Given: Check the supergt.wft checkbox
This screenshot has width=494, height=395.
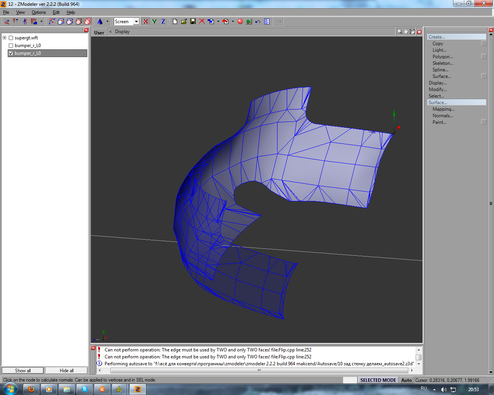Looking at the screenshot, I should (11, 38).
